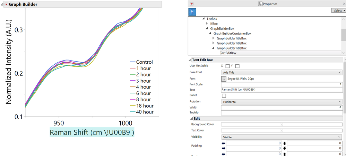Toggle User Resizable X checkbox
The image size is (346, 156).
(x=227, y=66)
